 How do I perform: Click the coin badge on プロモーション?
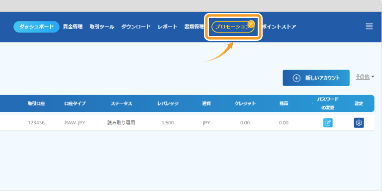click(x=251, y=24)
